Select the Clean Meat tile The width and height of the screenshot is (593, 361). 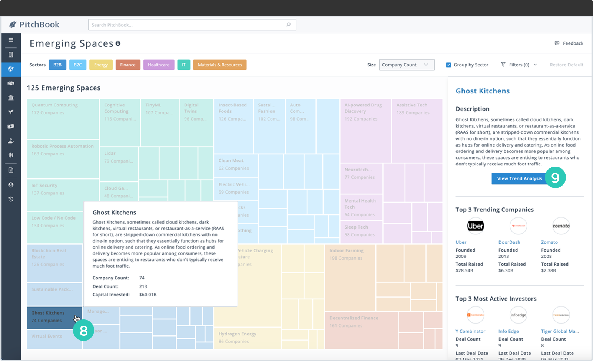point(236,166)
